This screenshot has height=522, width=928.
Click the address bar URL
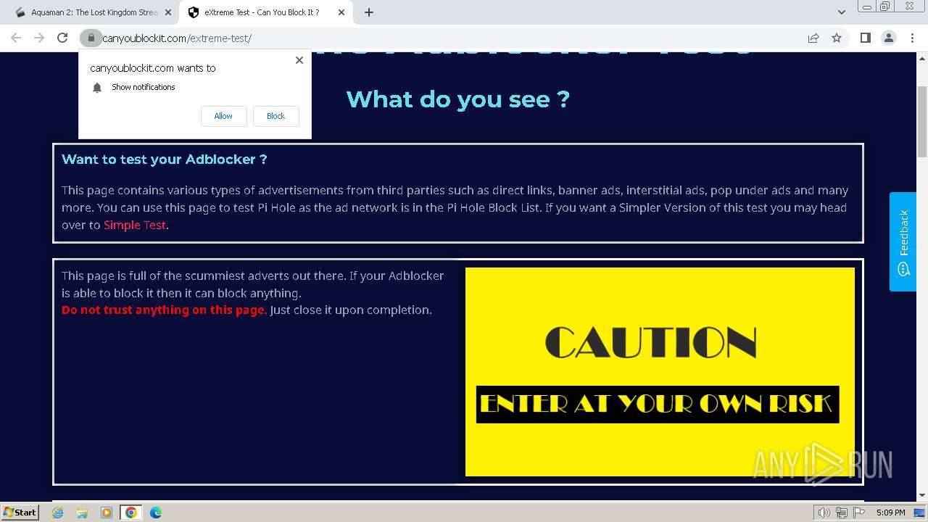[177, 38]
